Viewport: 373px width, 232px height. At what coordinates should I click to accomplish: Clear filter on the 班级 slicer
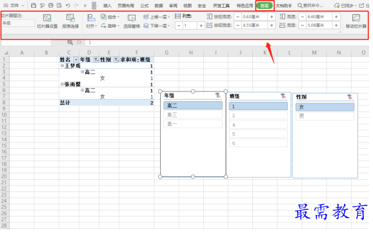pyautogui.click(x=283, y=96)
